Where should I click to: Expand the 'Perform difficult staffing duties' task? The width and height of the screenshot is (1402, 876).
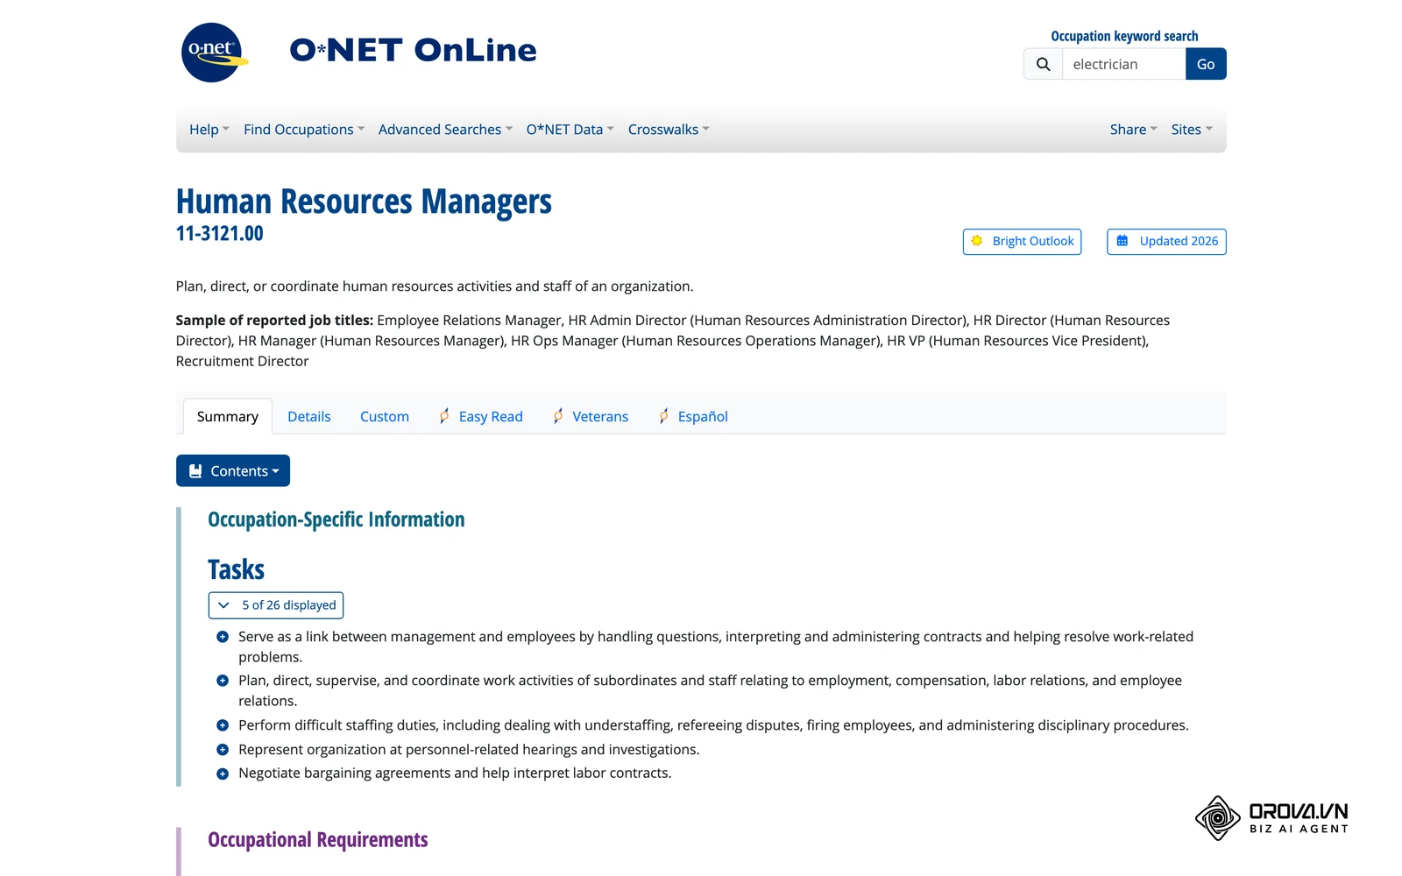click(223, 725)
